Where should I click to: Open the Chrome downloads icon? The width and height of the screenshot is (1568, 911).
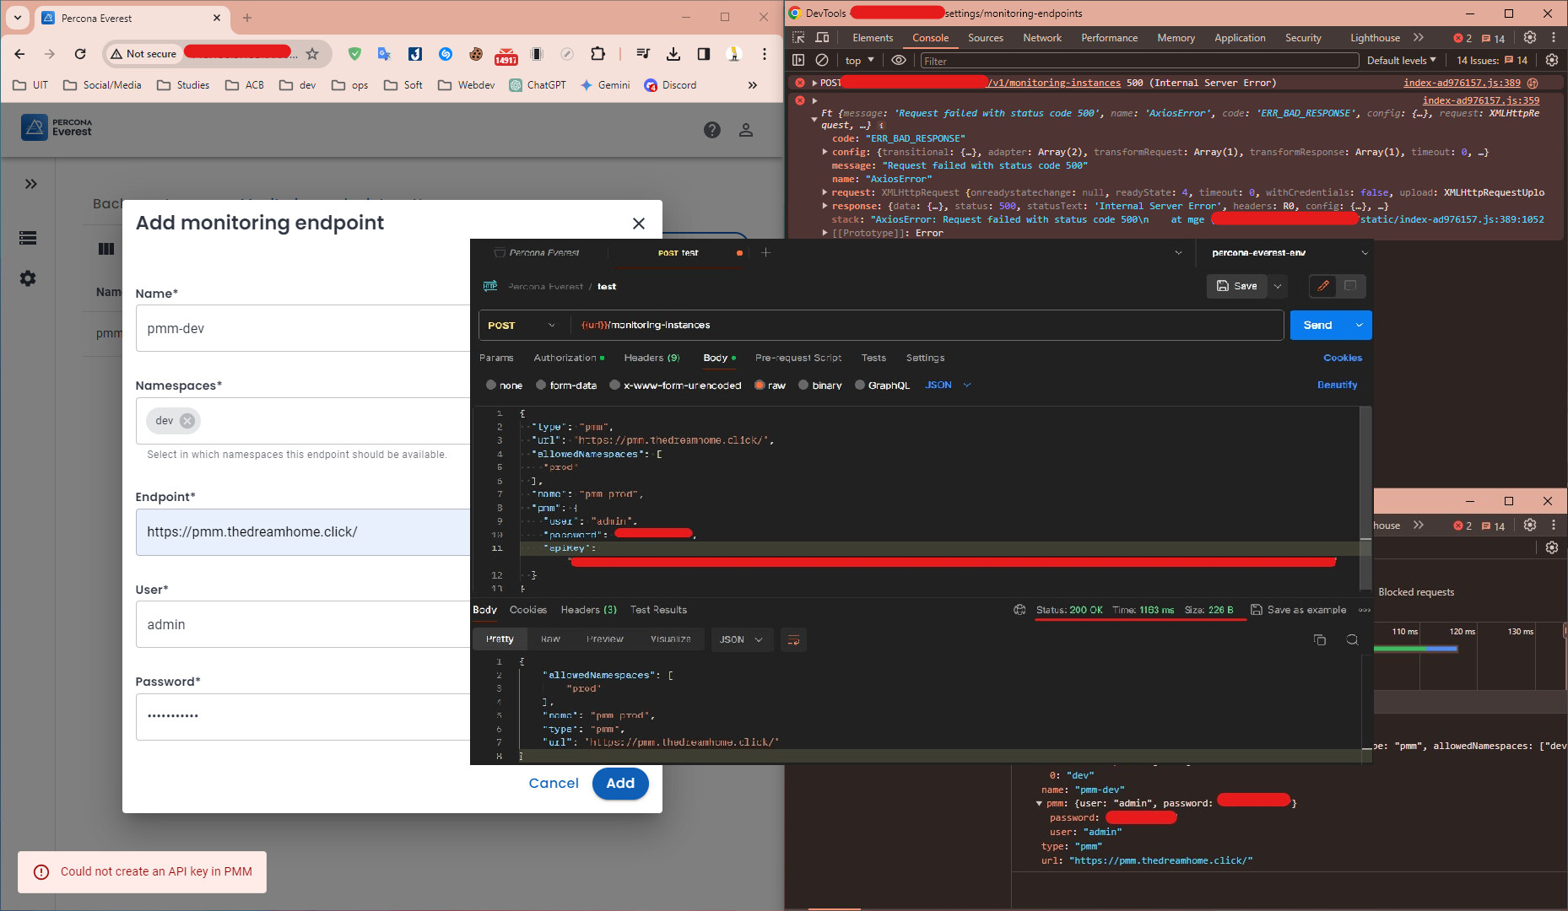pos(673,54)
